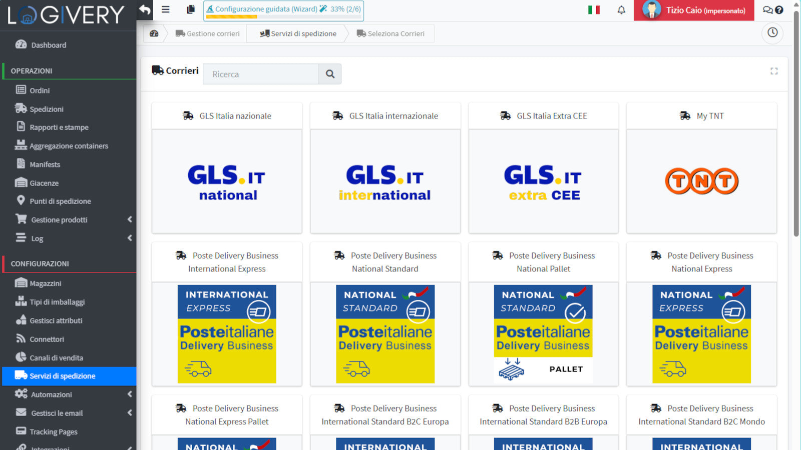The height and width of the screenshot is (450, 801).
Task: Open user profile Tizio Caio button
Action: click(694, 10)
